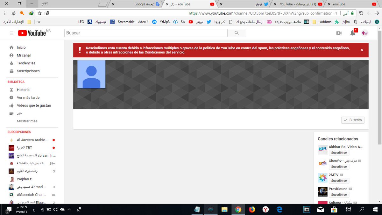Open the upload video camera icon
Viewport: 382px width, 215px height.
coord(339,33)
